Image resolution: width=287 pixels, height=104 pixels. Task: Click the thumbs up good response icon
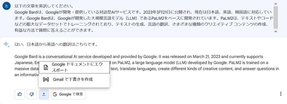point(20,94)
